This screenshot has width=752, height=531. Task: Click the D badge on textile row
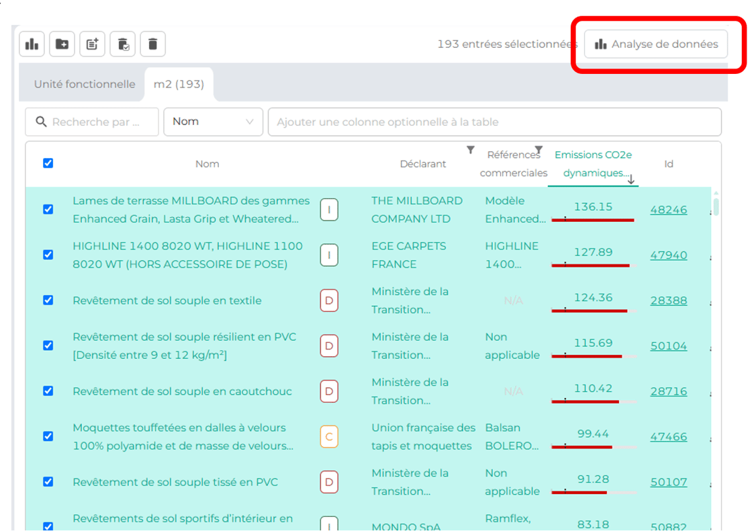pyautogui.click(x=329, y=300)
